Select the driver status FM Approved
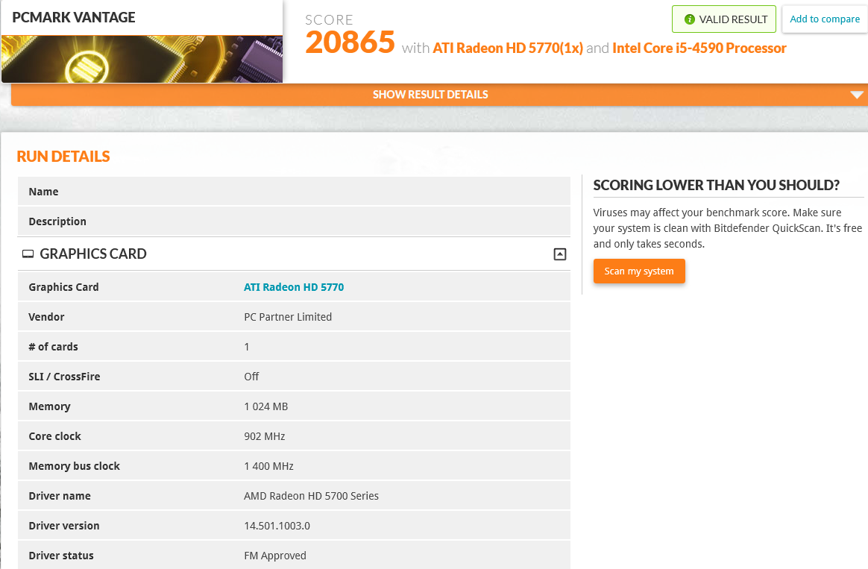Viewport: 868px width, 569px height. pyautogui.click(x=275, y=556)
